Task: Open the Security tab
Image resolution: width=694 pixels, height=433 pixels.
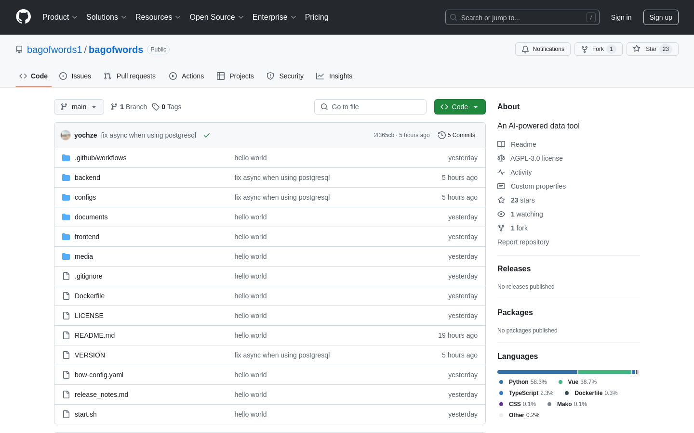Action: click(285, 76)
